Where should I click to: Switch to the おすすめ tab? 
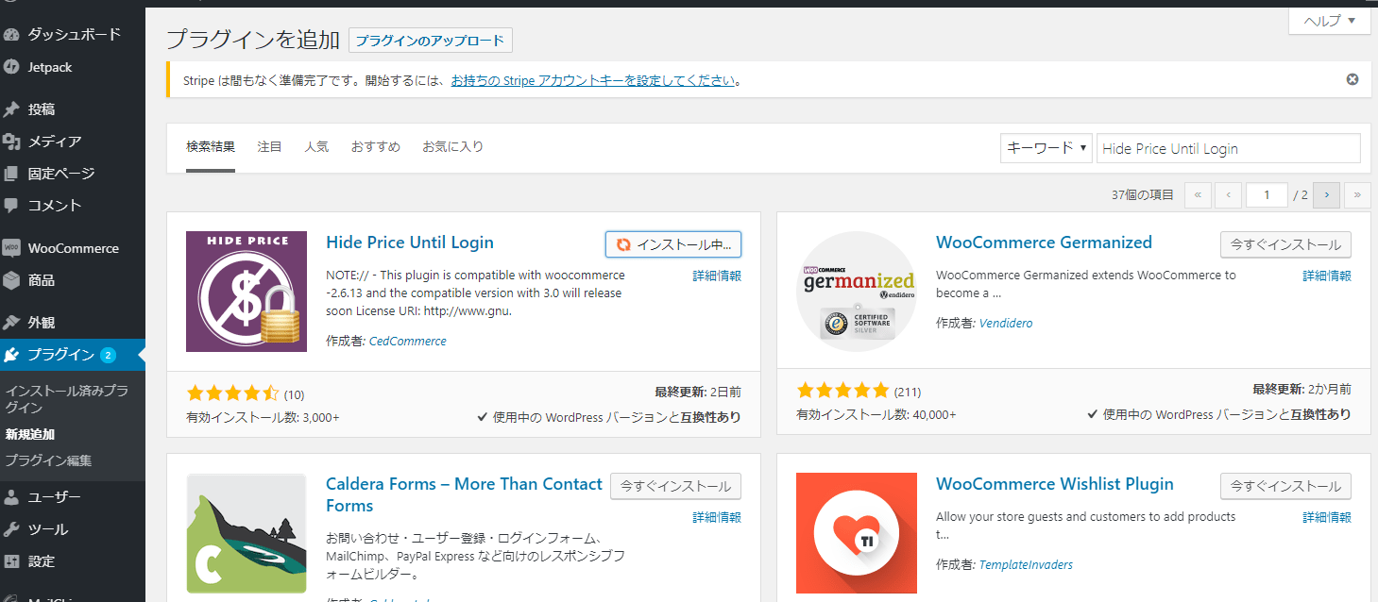click(x=376, y=147)
